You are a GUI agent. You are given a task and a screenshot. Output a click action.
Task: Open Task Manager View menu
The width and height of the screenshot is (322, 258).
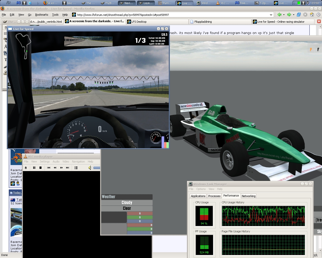click(211, 189)
